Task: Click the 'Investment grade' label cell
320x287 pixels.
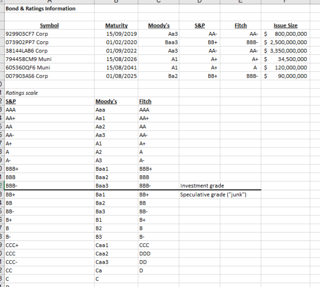Action: coord(199,186)
